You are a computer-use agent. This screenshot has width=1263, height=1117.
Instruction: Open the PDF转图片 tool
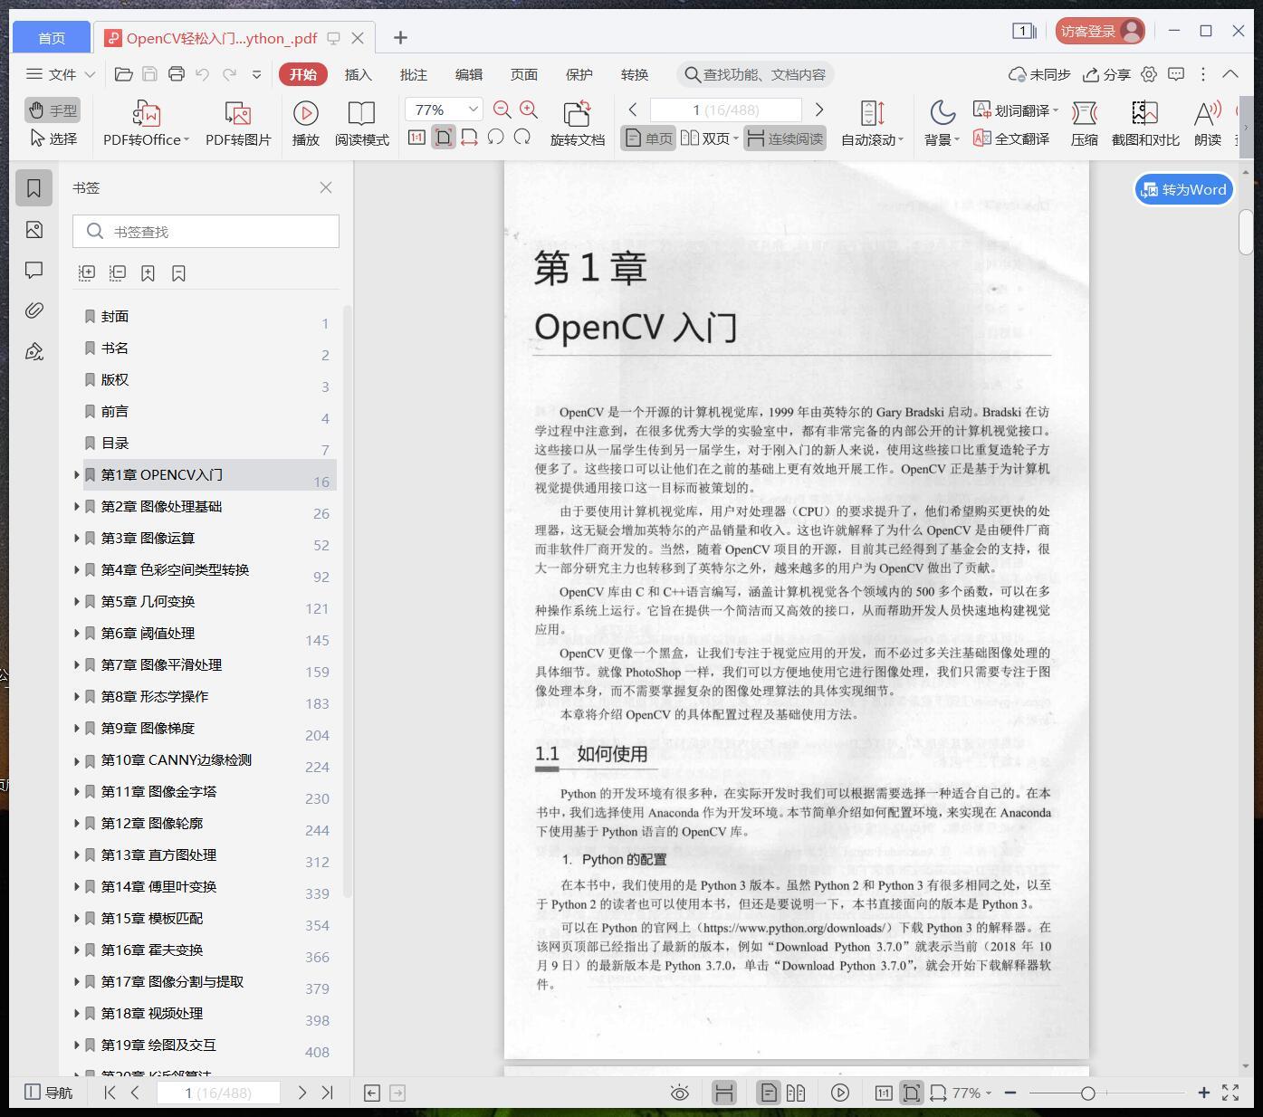tap(237, 124)
